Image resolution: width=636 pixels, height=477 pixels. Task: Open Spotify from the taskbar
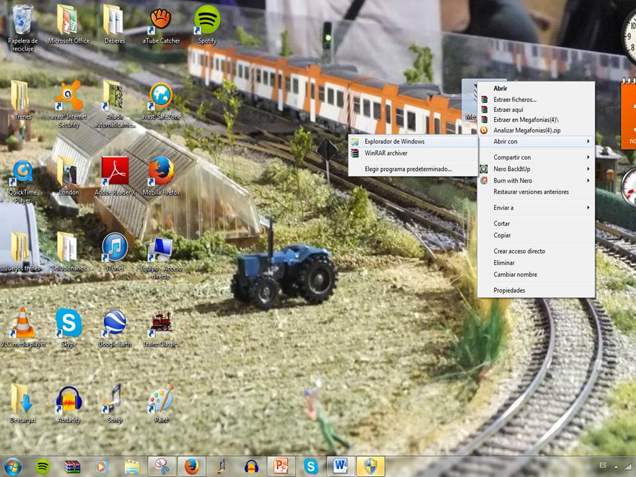[42, 467]
